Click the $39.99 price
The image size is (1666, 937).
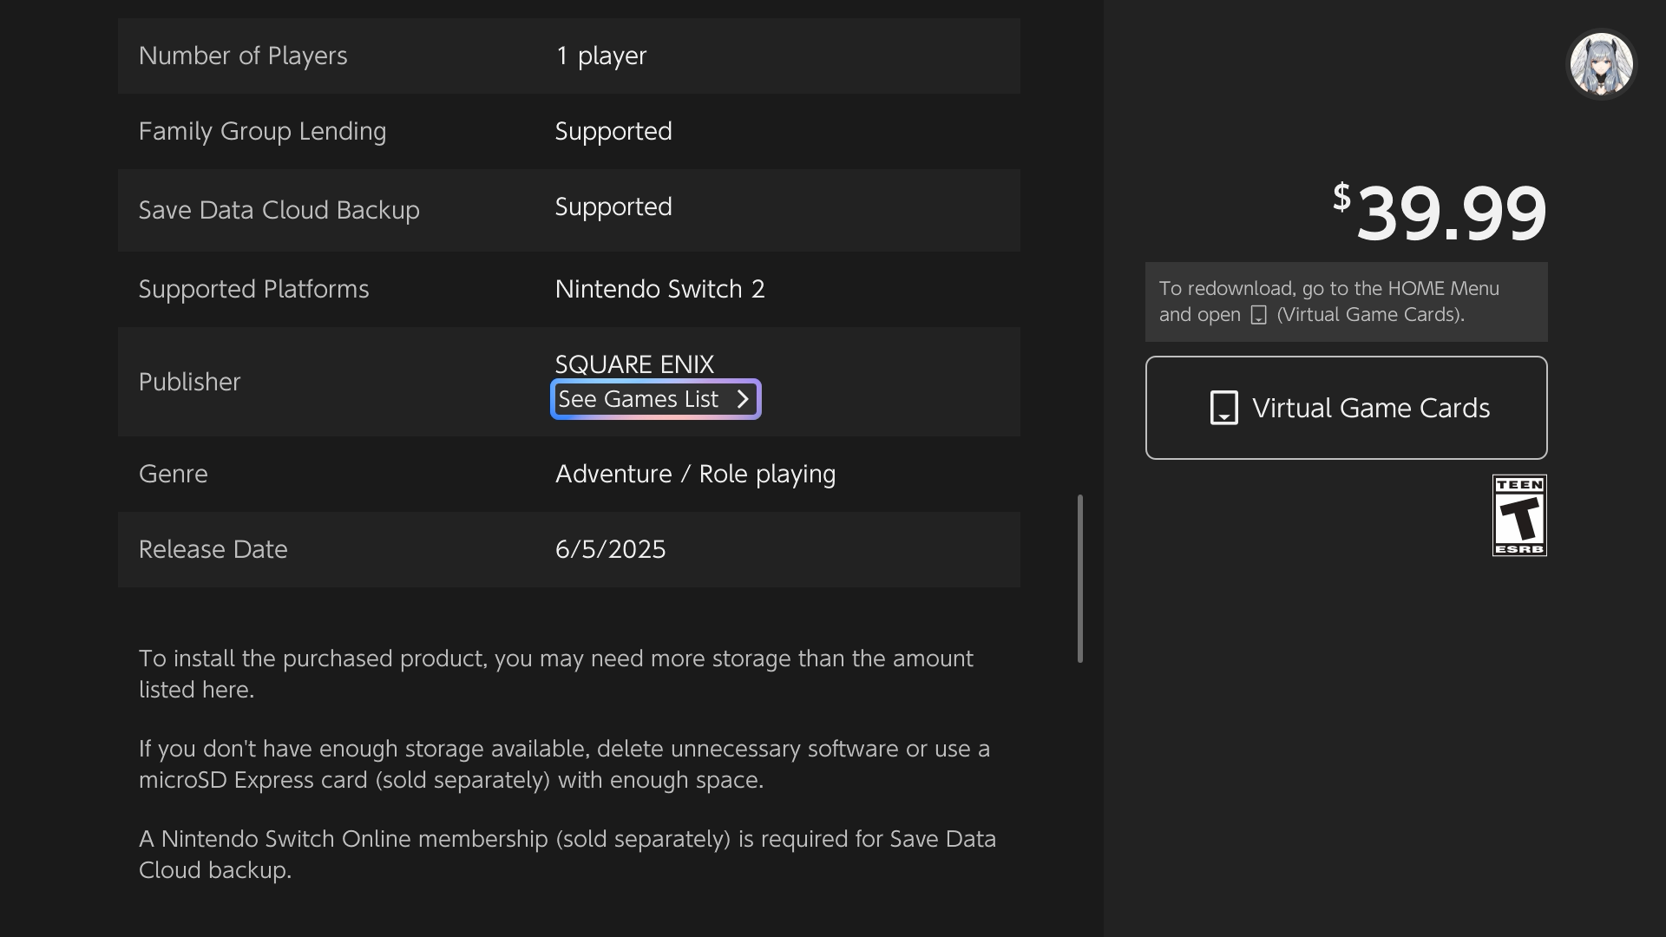pyautogui.click(x=1440, y=213)
